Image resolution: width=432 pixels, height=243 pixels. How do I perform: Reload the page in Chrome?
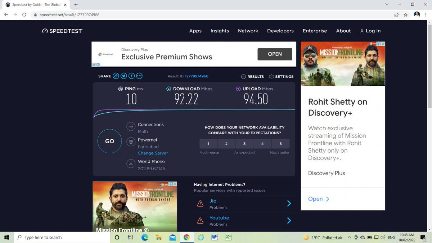click(24, 15)
